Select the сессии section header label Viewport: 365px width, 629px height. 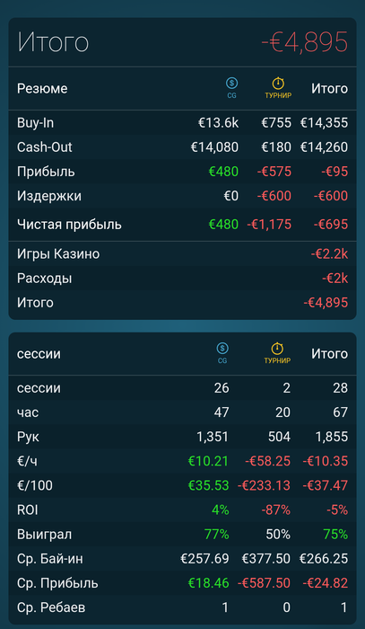(39, 354)
